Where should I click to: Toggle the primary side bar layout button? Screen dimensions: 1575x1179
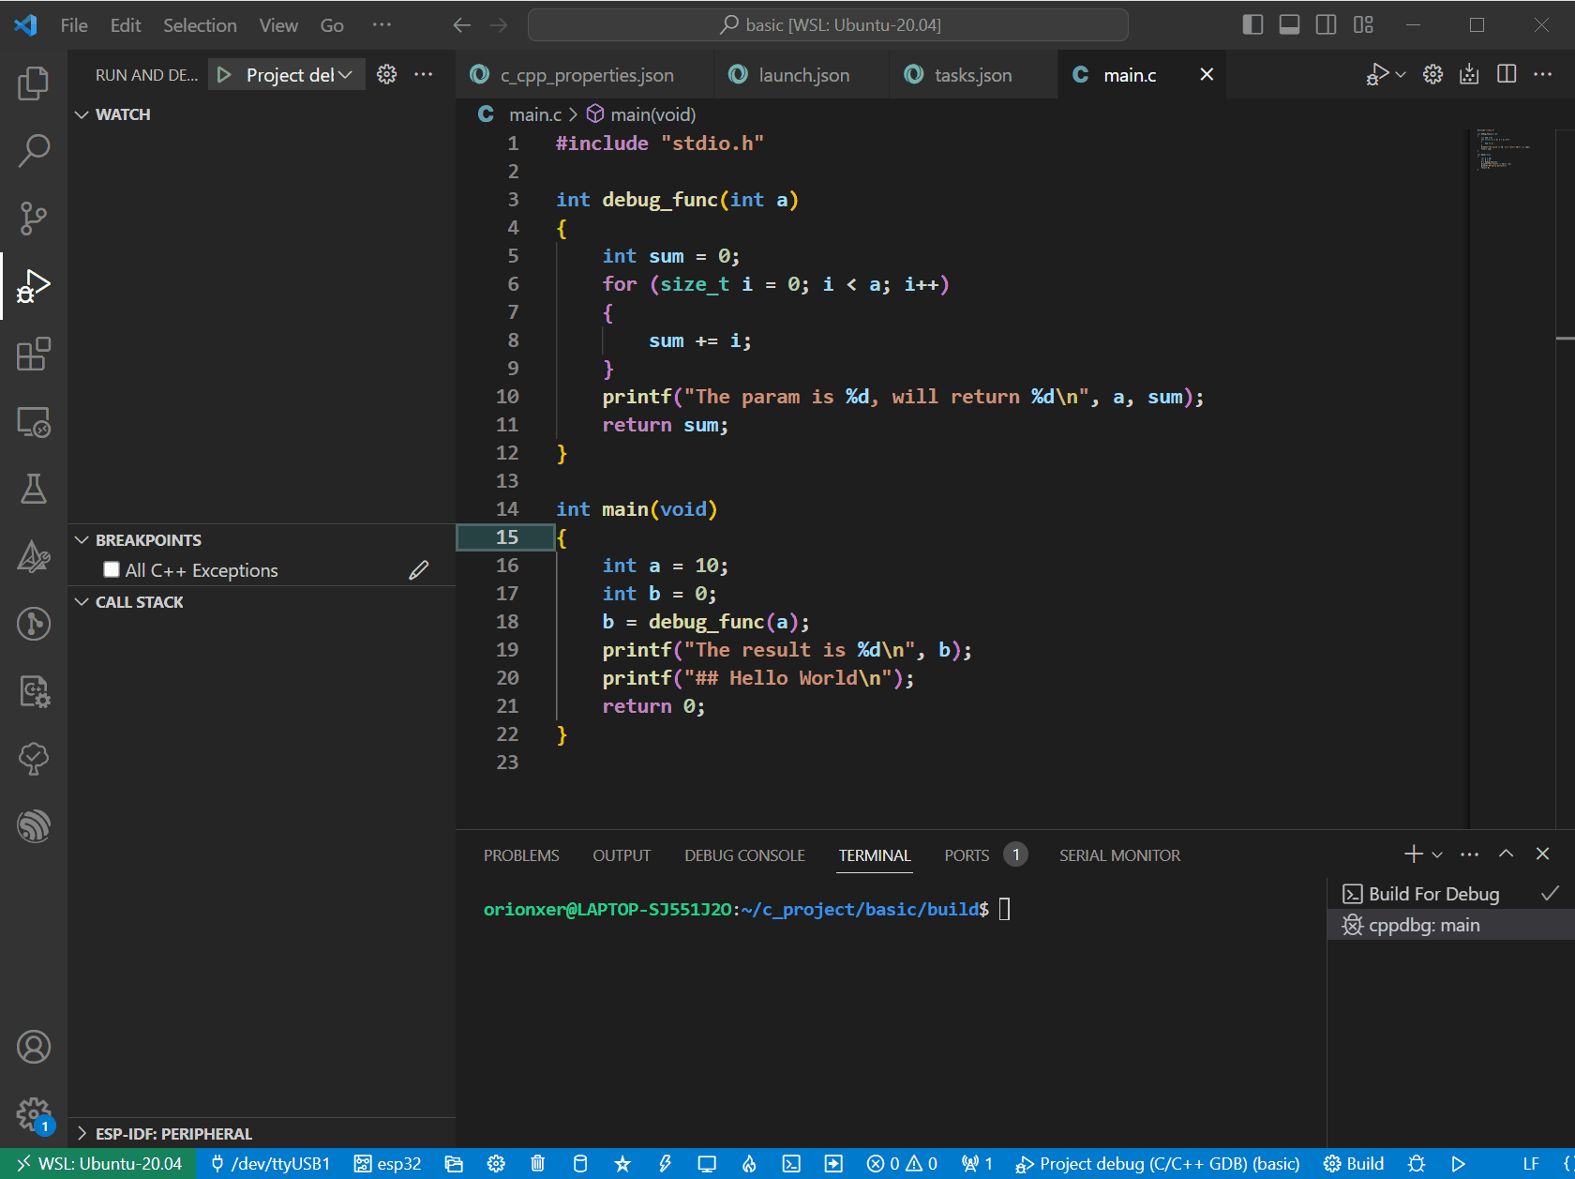1252,24
